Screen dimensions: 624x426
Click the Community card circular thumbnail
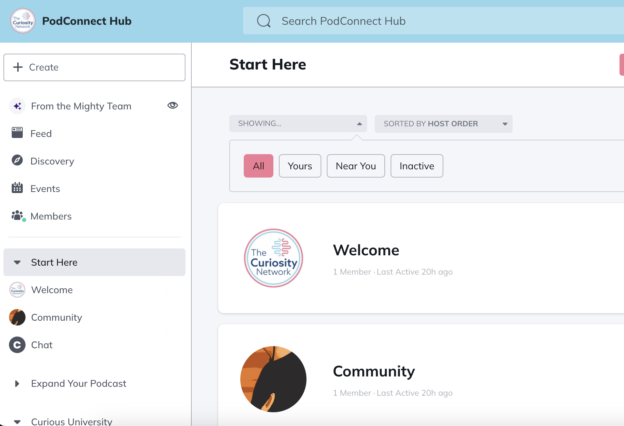coord(273,379)
